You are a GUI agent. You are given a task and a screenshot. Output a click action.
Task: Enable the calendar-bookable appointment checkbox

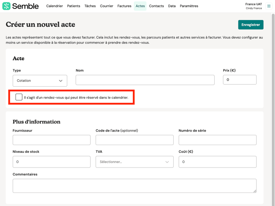[19, 97]
